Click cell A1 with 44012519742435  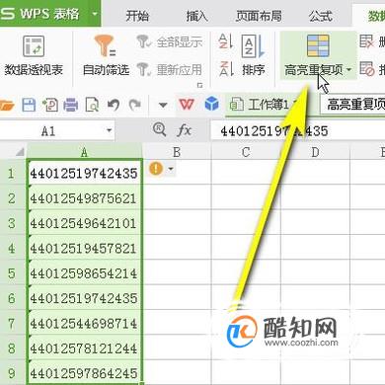(84, 173)
